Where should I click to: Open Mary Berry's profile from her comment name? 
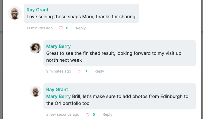[x=59, y=46]
